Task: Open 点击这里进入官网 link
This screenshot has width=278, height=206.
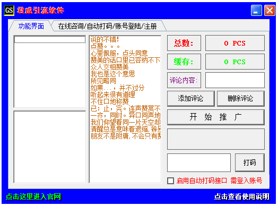Action: click(33, 196)
